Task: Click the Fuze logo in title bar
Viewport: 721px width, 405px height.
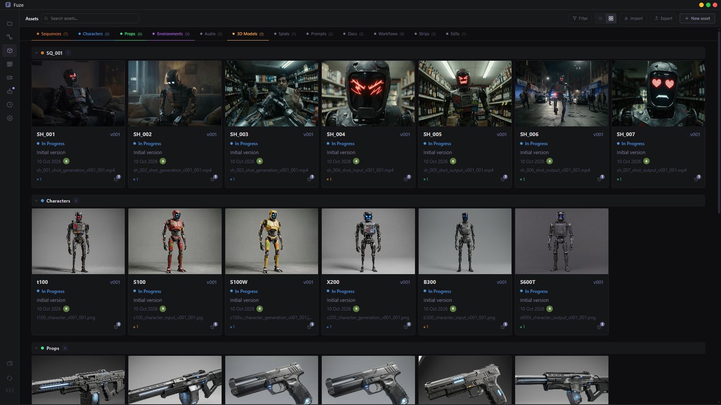Action: (8, 5)
